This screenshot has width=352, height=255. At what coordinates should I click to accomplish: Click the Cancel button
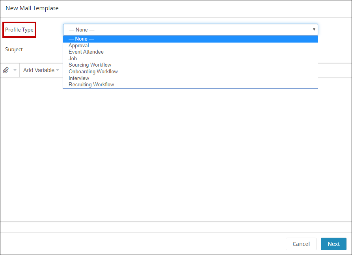click(x=301, y=244)
